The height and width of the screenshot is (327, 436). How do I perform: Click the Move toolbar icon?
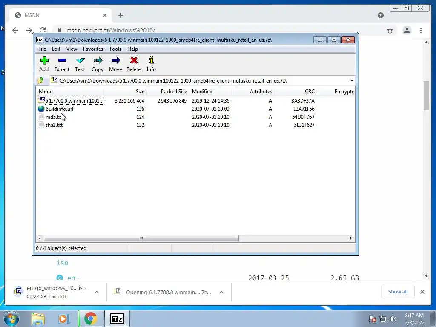coord(116,60)
